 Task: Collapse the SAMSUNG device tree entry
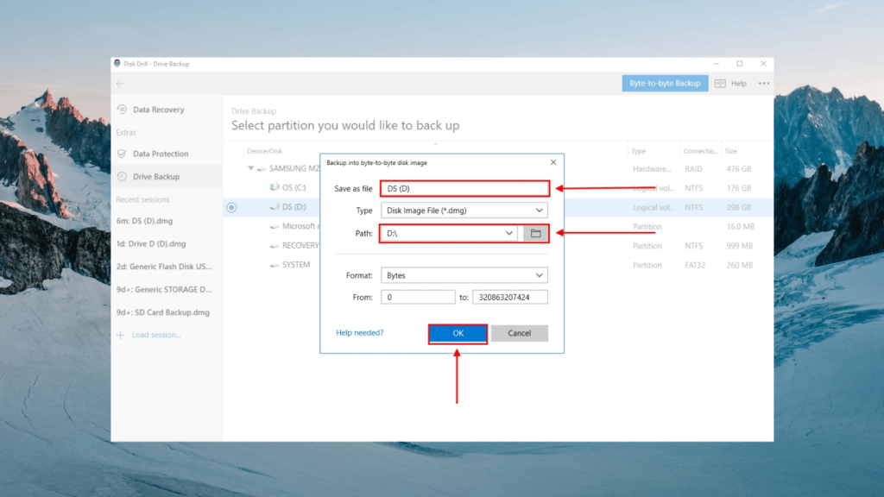click(x=249, y=168)
